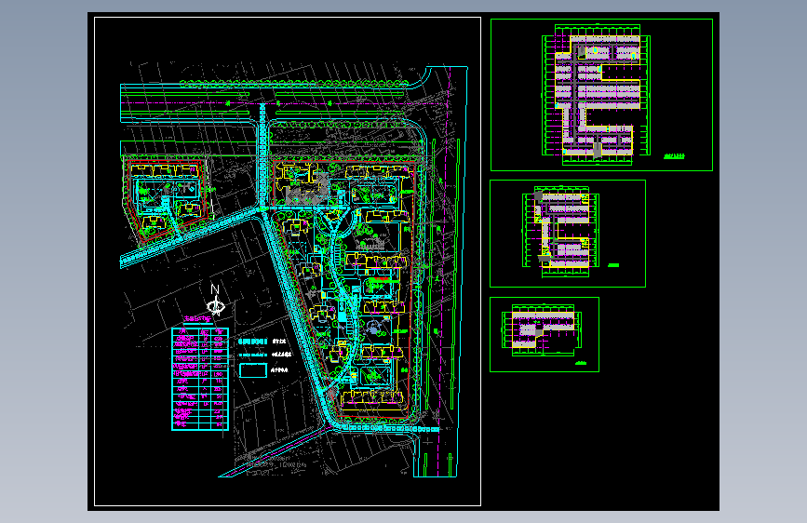
Task: Click the north arrow compass symbol
Action: 215,307
